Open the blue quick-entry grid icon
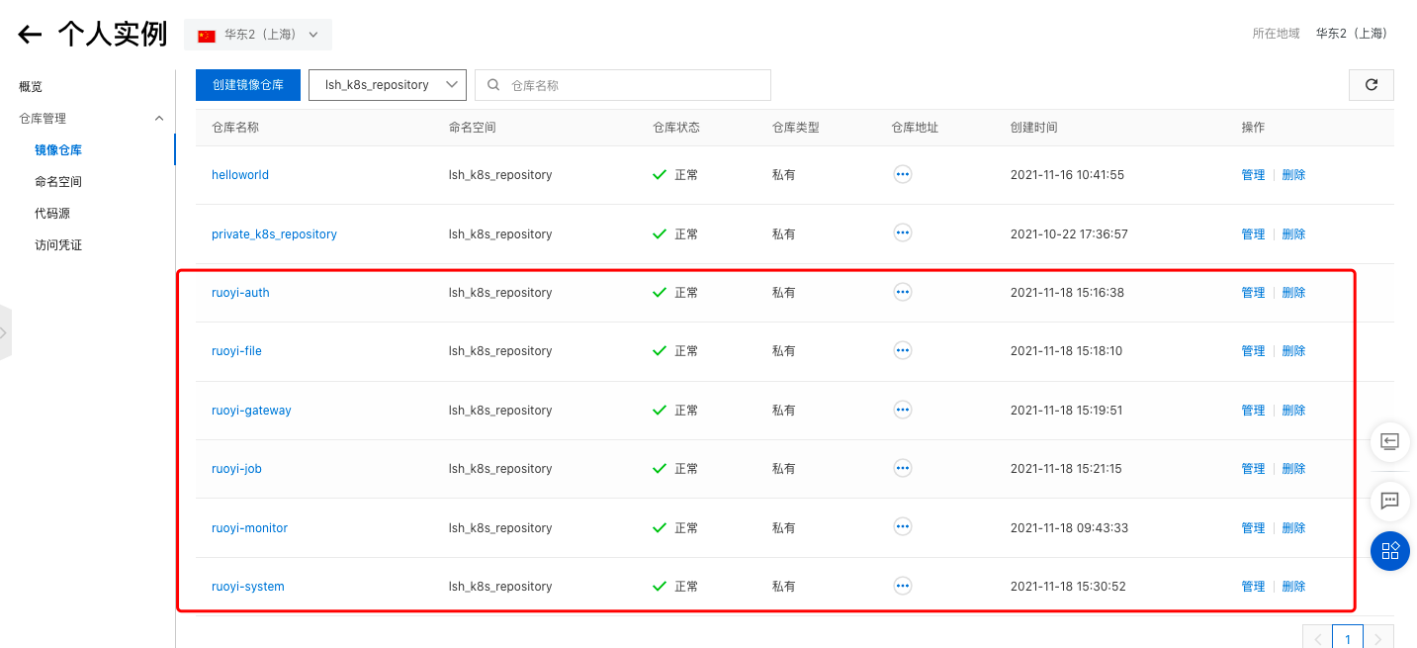Screen dimensions: 1417x648 pos(1389,551)
